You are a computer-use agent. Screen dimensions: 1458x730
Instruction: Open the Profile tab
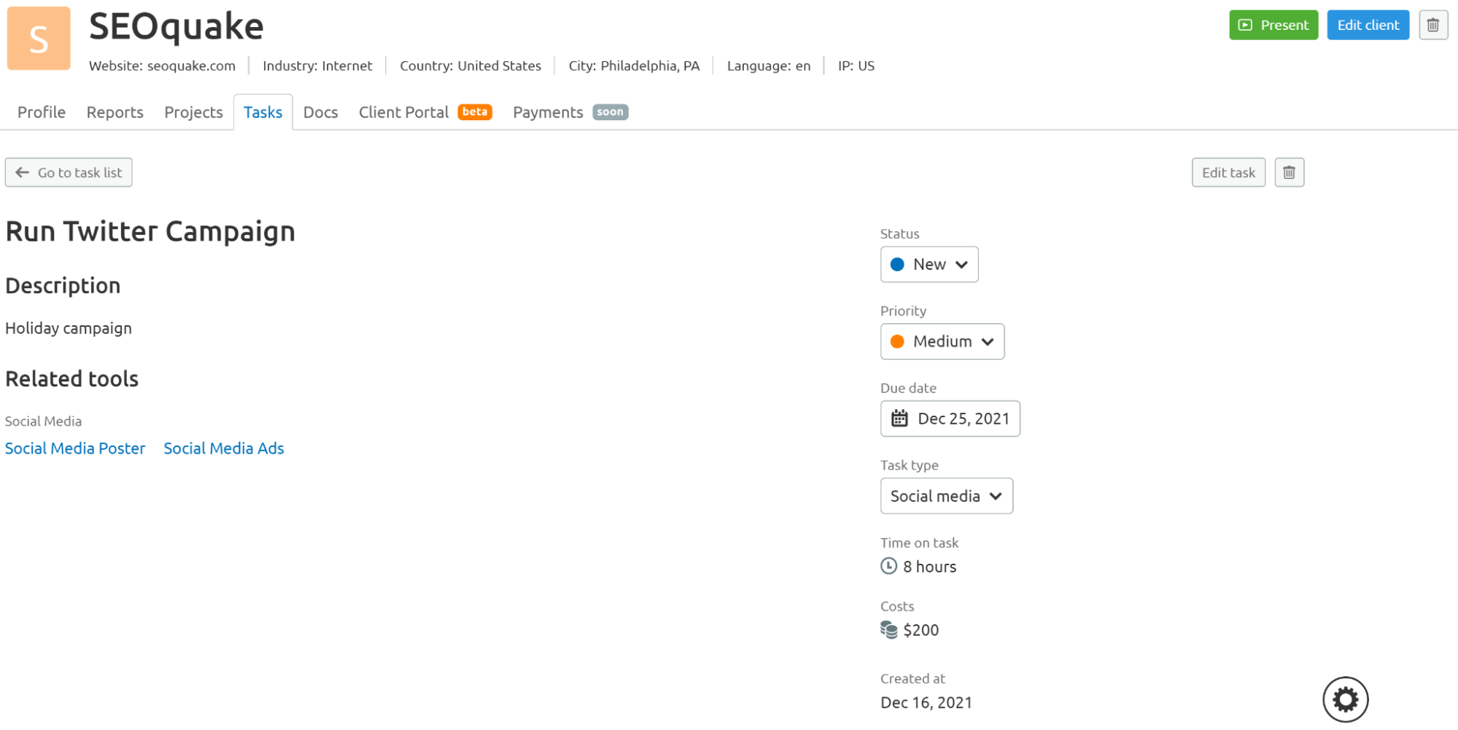(x=42, y=112)
